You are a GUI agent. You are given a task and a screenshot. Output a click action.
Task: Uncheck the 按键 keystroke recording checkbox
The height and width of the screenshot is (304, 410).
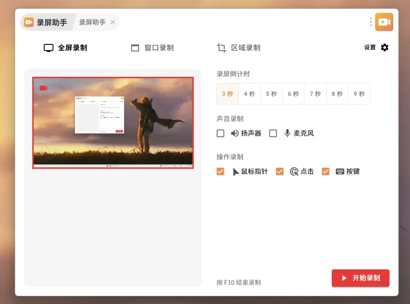pos(326,172)
